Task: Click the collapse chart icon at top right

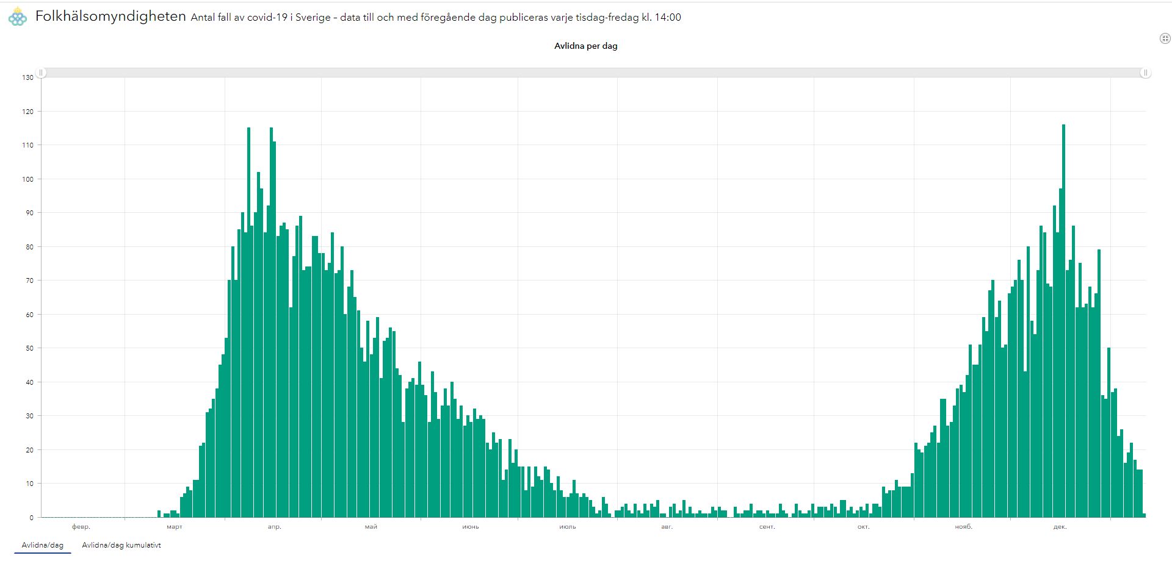Action: pyautogui.click(x=1165, y=38)
